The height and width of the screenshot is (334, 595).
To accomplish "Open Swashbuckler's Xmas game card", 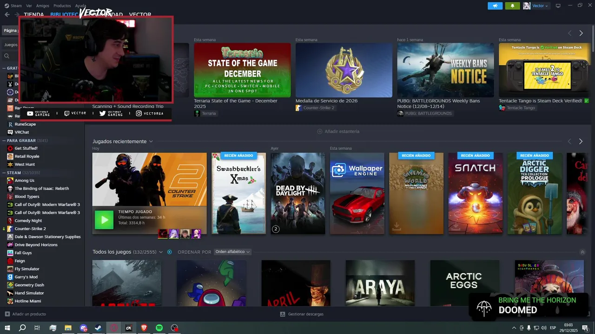I will [239, 193].
